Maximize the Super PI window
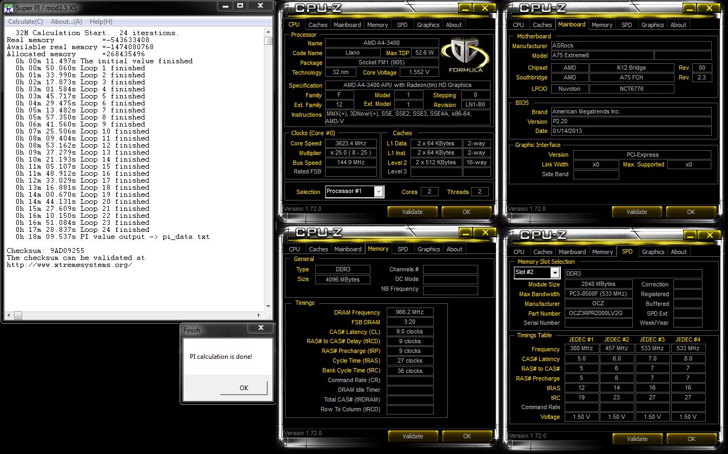The height and width of the screenshot is (454, 728). click(x=240, y=5)
